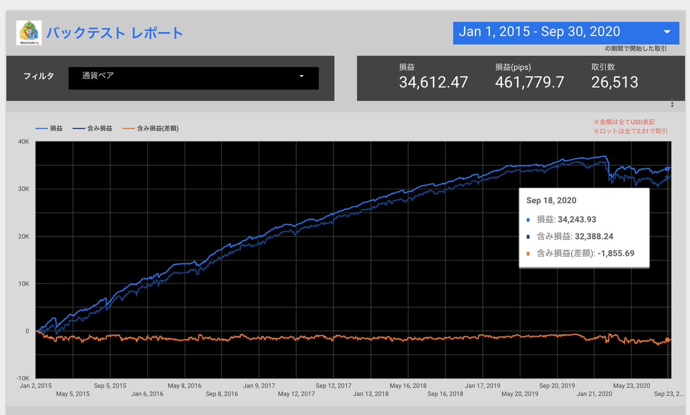Select the 取引数 value 26,513

pos(615,83)
